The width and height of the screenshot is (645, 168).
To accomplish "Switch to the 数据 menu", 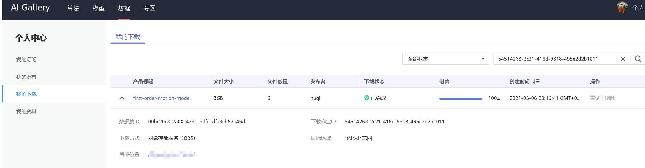I will [124, 8].
